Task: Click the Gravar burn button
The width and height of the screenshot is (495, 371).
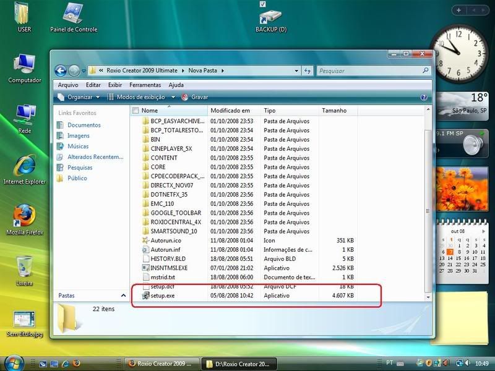Action: [x=195, y=97]
